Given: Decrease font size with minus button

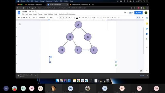Looking at the screenshot, I should coord(60,18).
